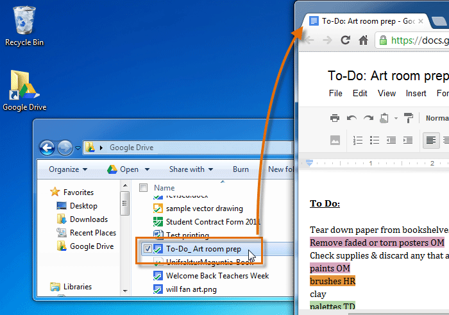Click the web clipboard icon
This screenshot has width=449, height=315.
[384, 118]
